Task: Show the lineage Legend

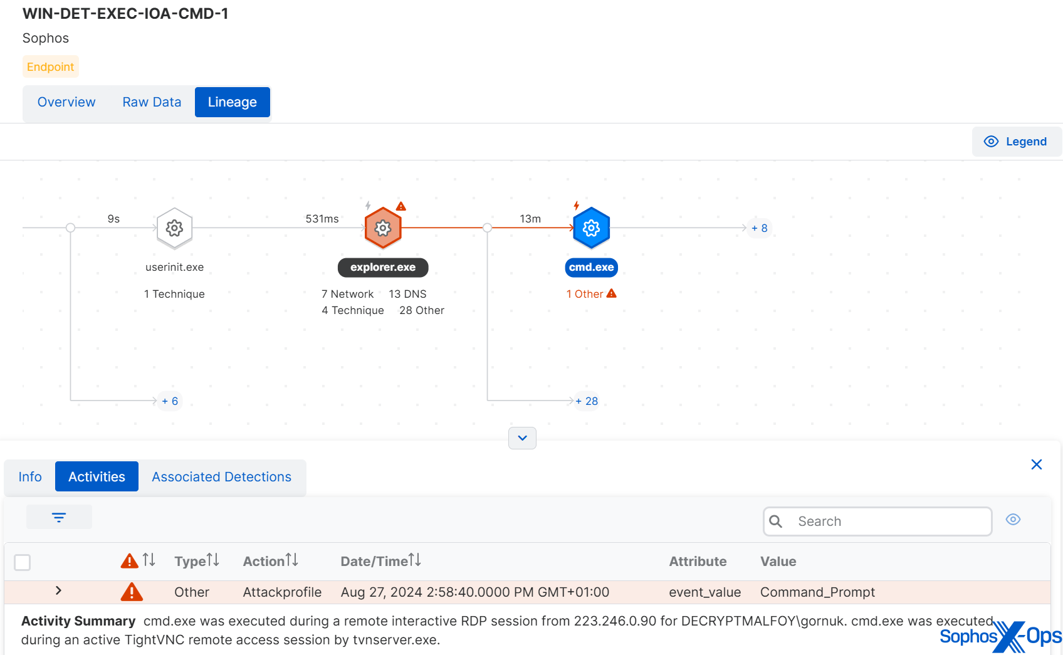Action: (x=1017, y=142)
